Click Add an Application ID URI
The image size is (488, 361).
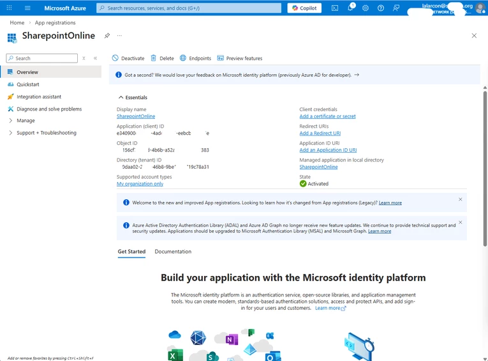[328, 150]
